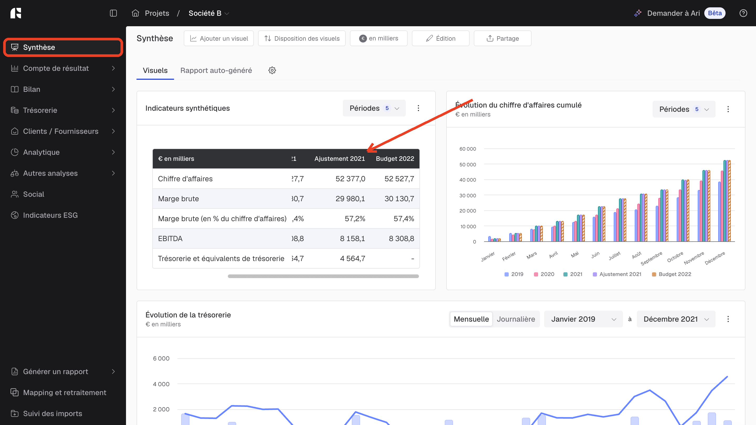Open Évolution de la trésorerie options menu

coord(728,319)
